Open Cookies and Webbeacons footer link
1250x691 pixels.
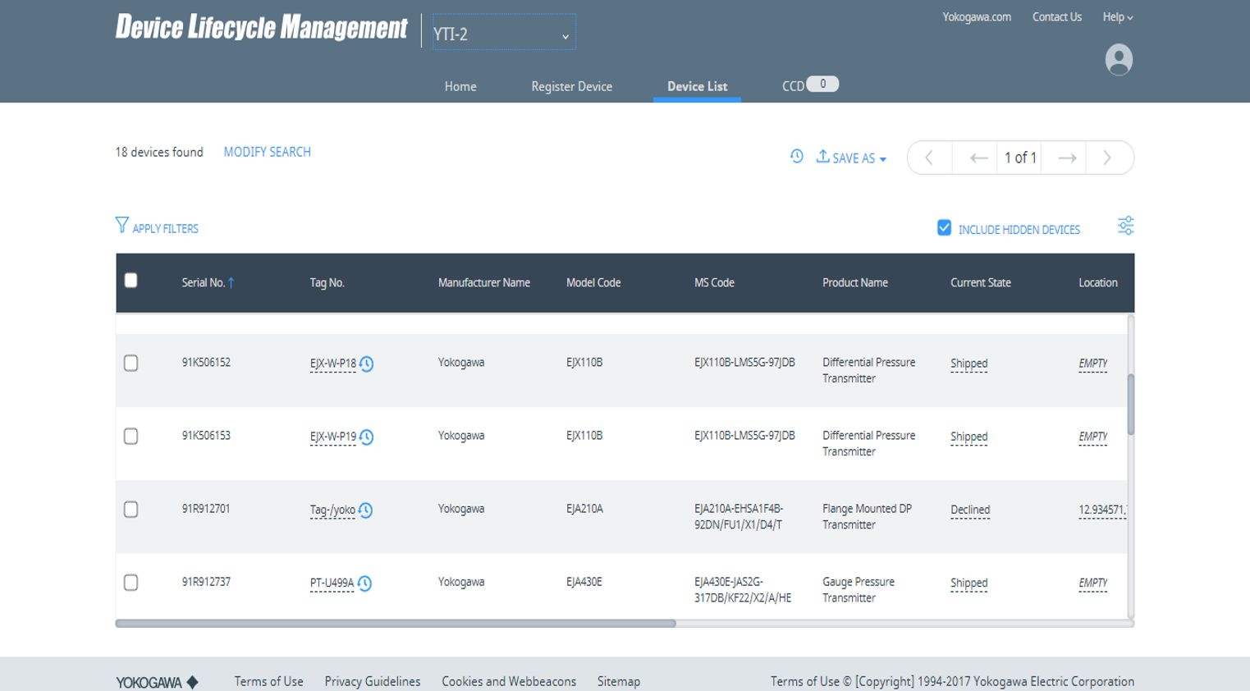tap(509, 681)
